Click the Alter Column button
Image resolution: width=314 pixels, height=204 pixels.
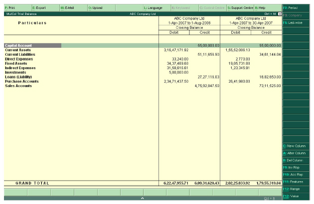coord(296,153)
